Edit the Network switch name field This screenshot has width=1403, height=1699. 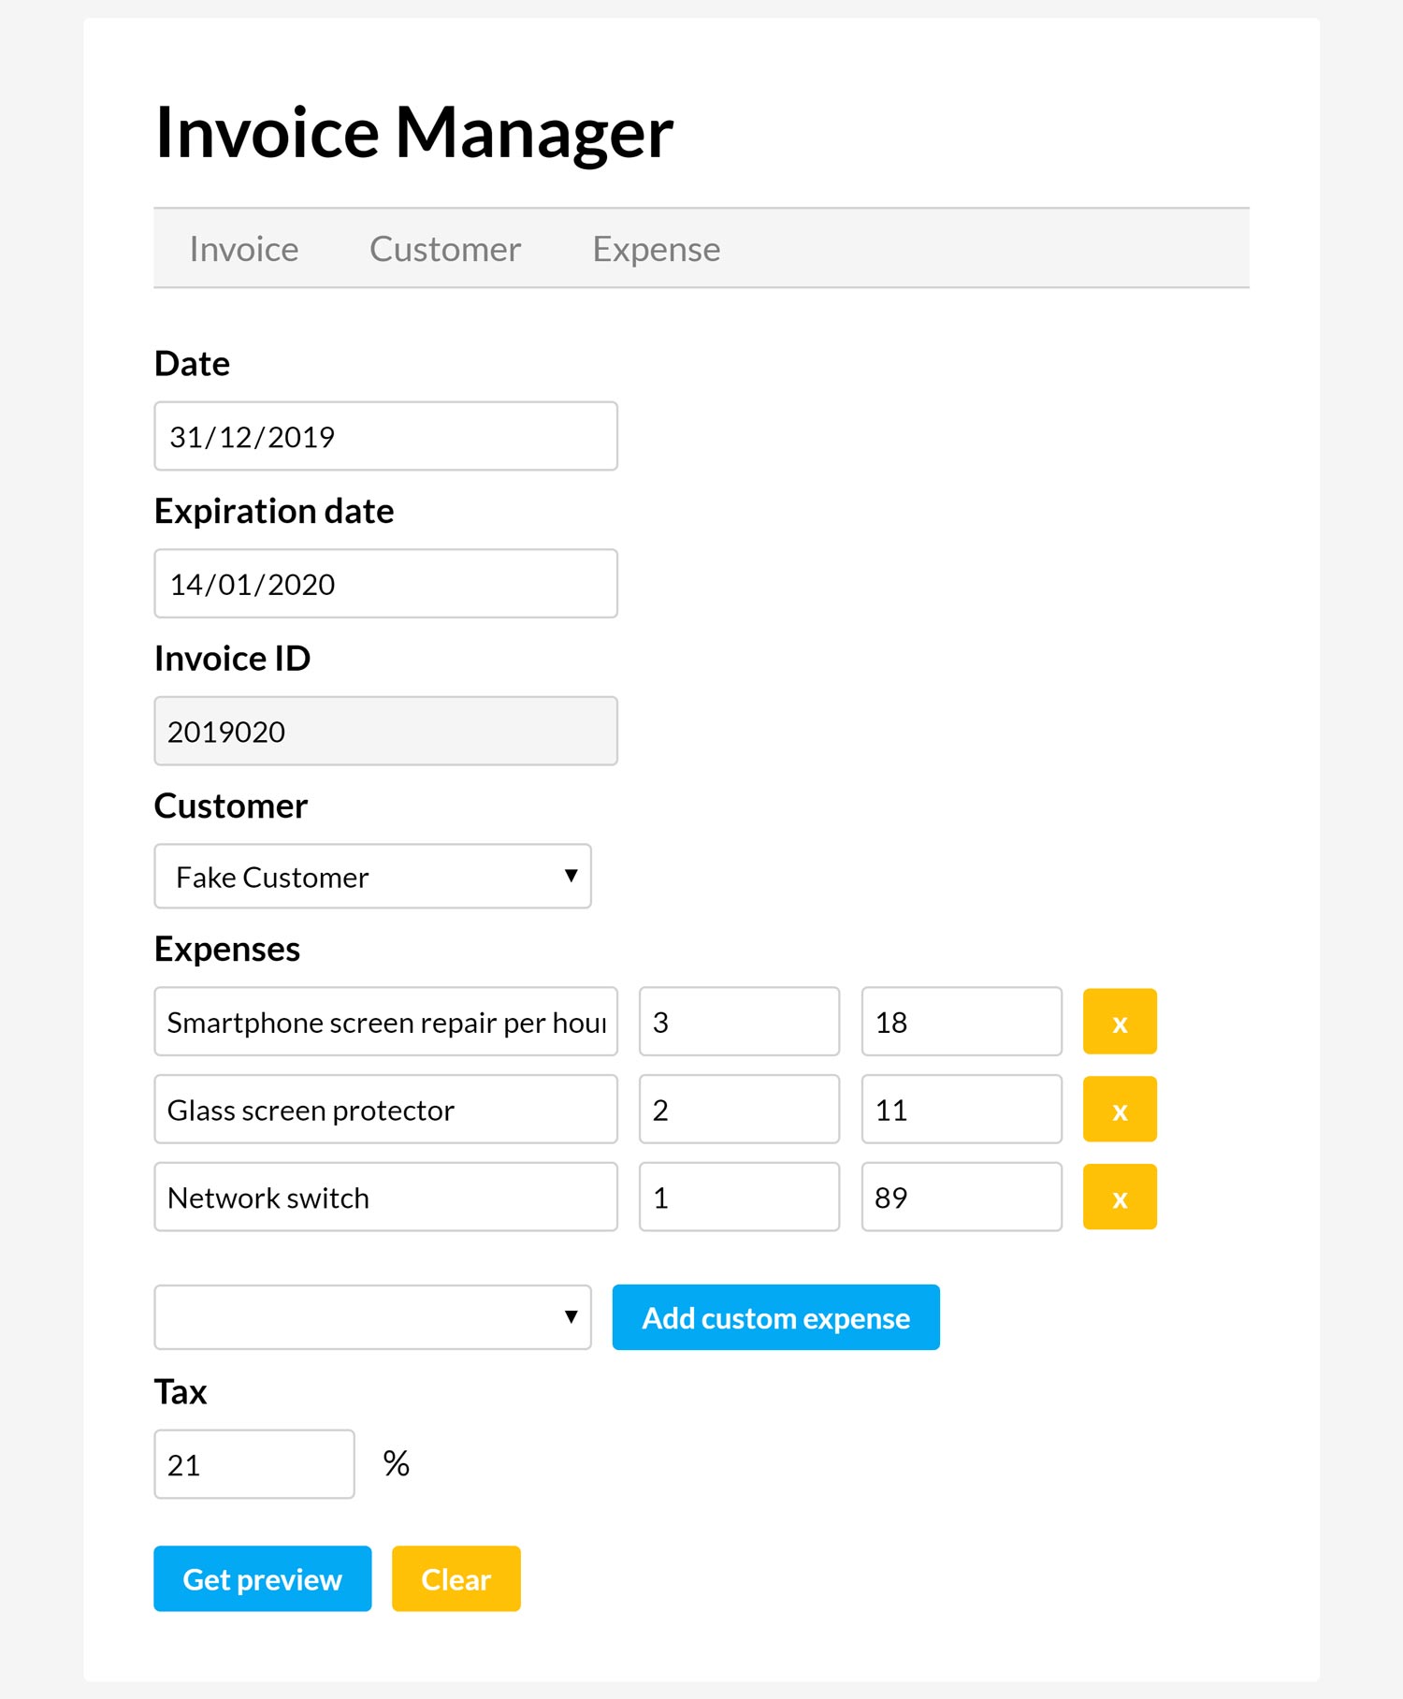tap(385, 1197)
